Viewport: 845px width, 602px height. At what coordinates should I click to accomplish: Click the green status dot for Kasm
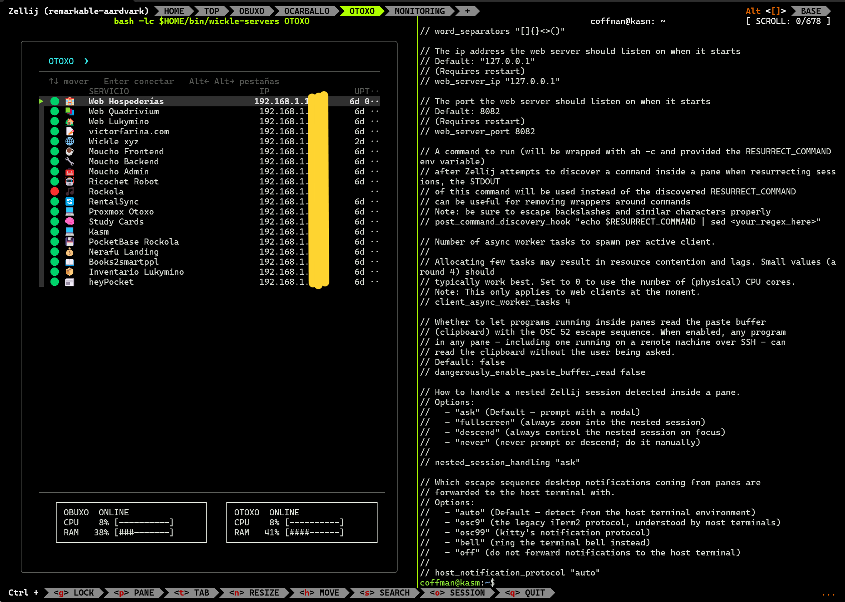click(x=54, y=231)
